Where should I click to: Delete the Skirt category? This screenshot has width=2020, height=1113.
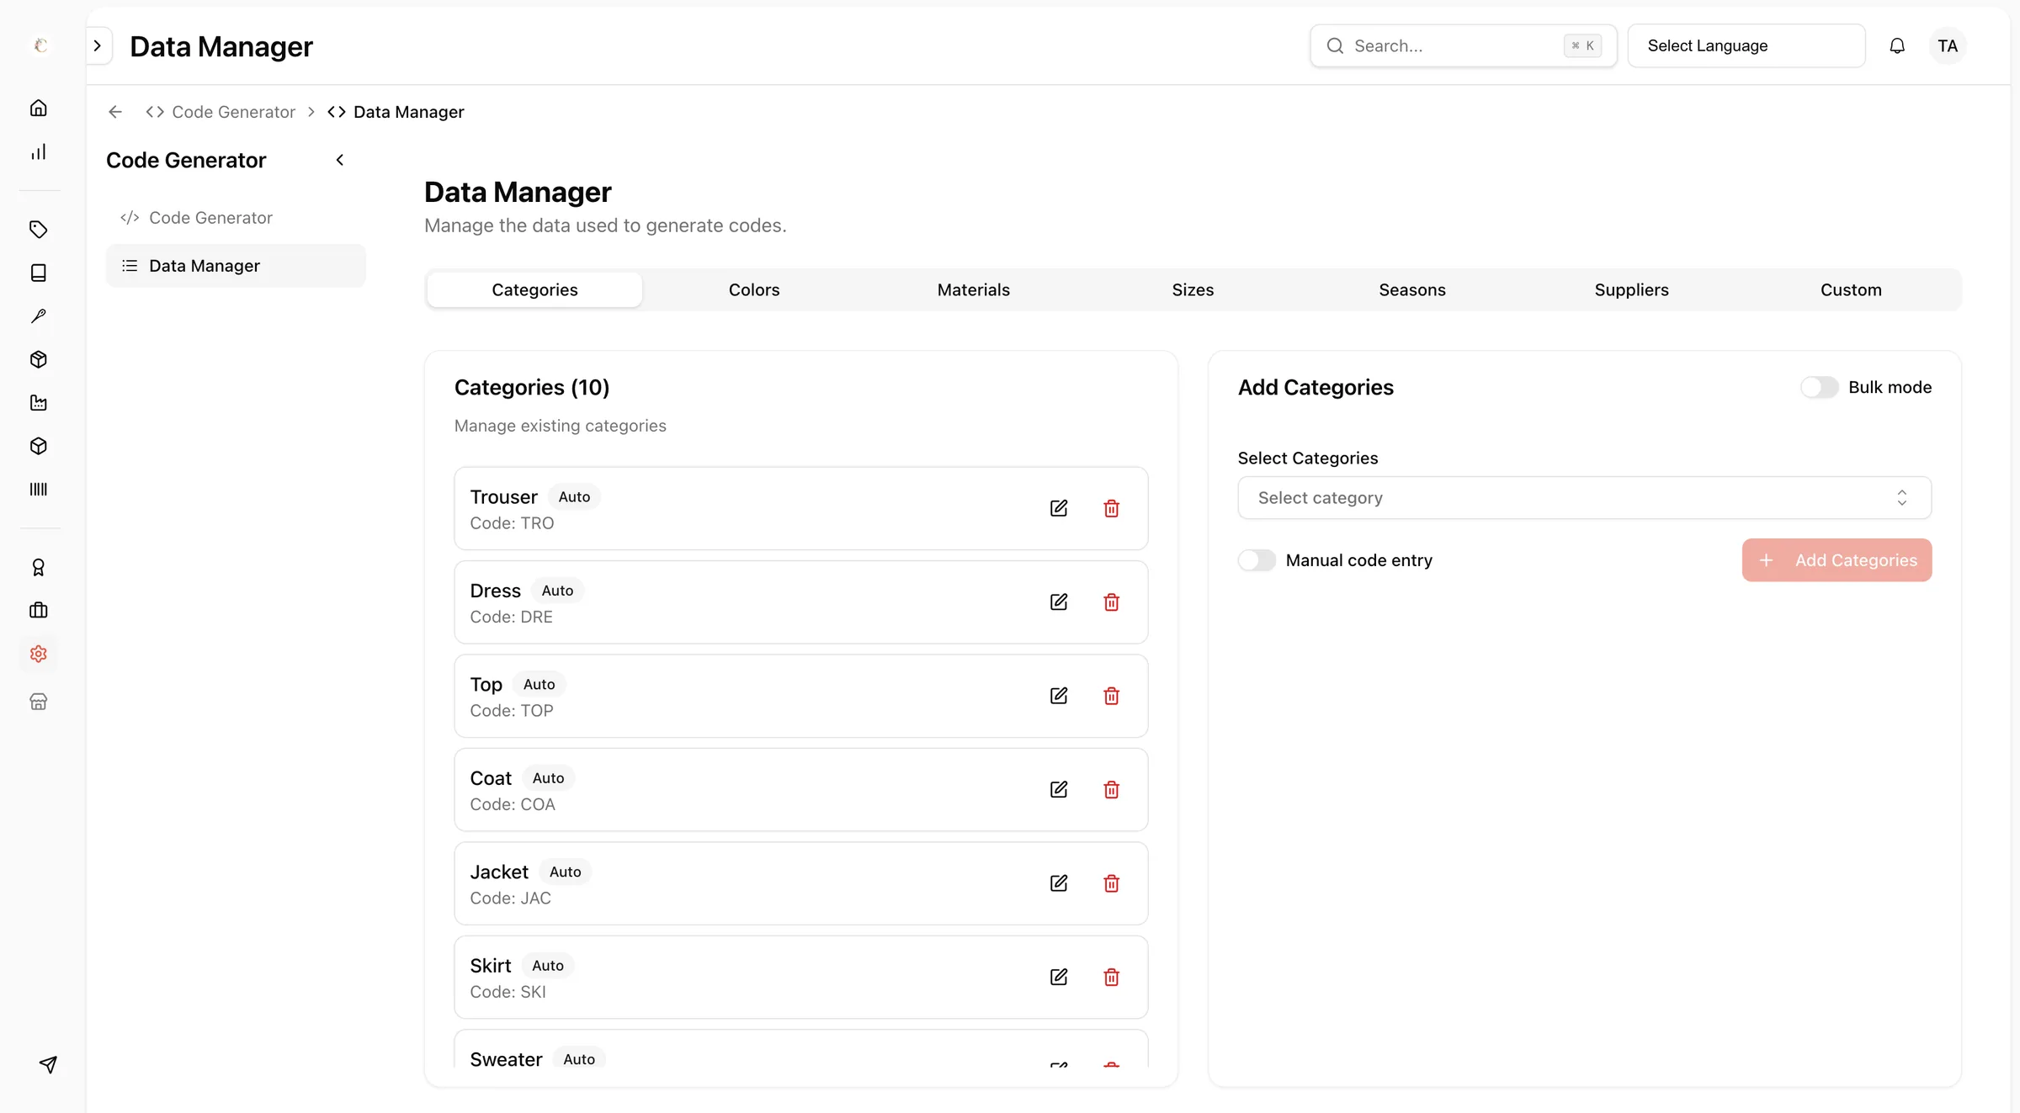[1111, 977]
